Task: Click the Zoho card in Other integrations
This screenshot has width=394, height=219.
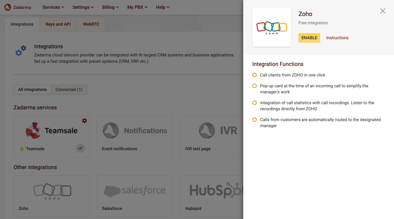Action: tap(52, 196)
